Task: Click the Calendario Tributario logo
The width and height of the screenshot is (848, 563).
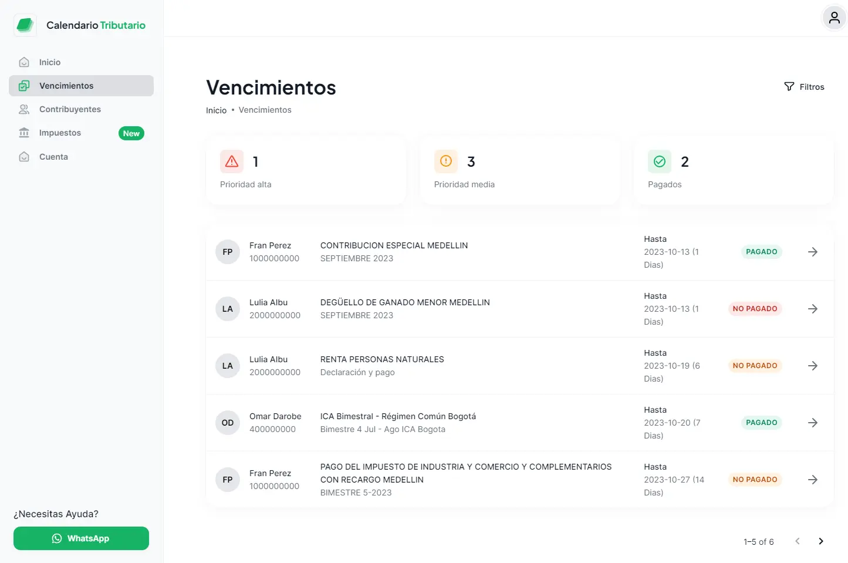Action: coord(25,25)
